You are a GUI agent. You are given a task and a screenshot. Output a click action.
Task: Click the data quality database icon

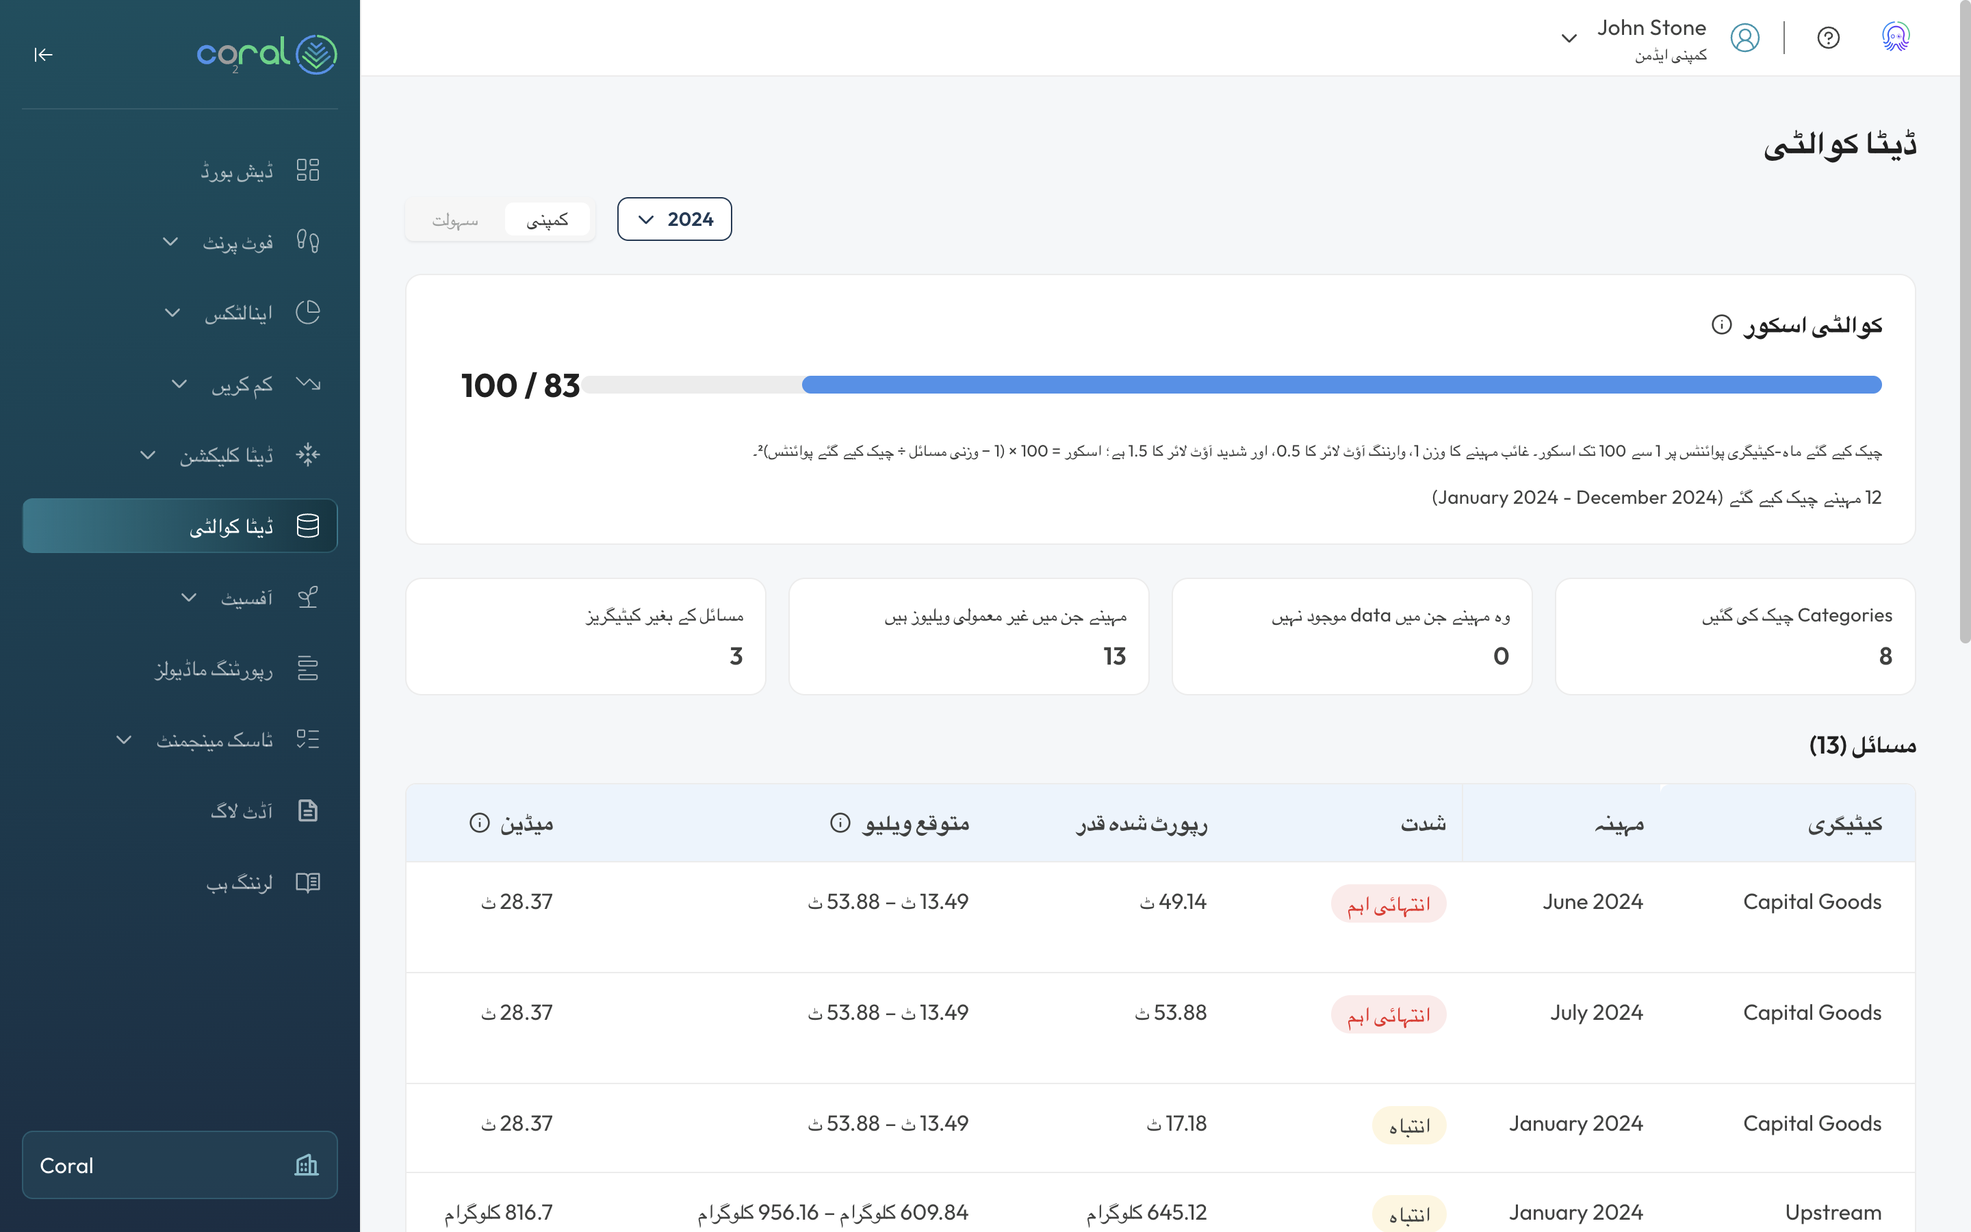click(308, 526)
